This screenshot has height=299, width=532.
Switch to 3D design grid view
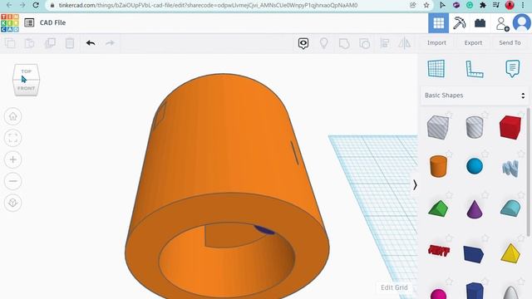click(438, 23)
